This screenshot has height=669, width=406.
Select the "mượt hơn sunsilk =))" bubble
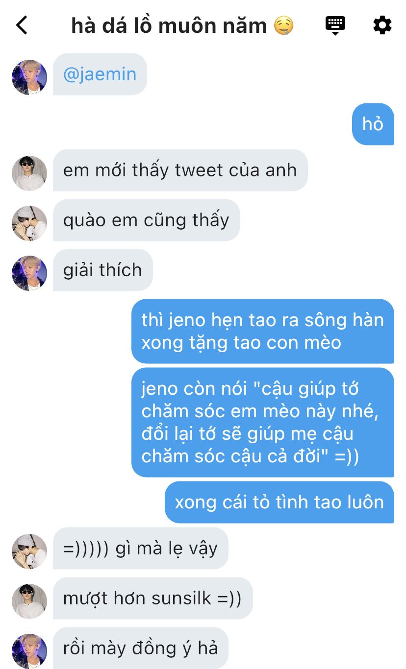pos(152,598)
